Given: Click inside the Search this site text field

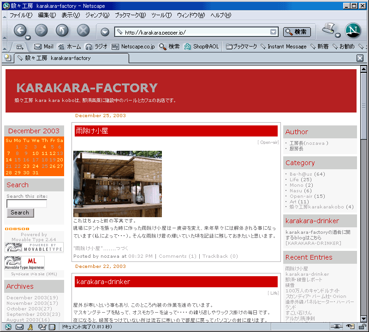Looking at the screenshot, I should (27, 203).
